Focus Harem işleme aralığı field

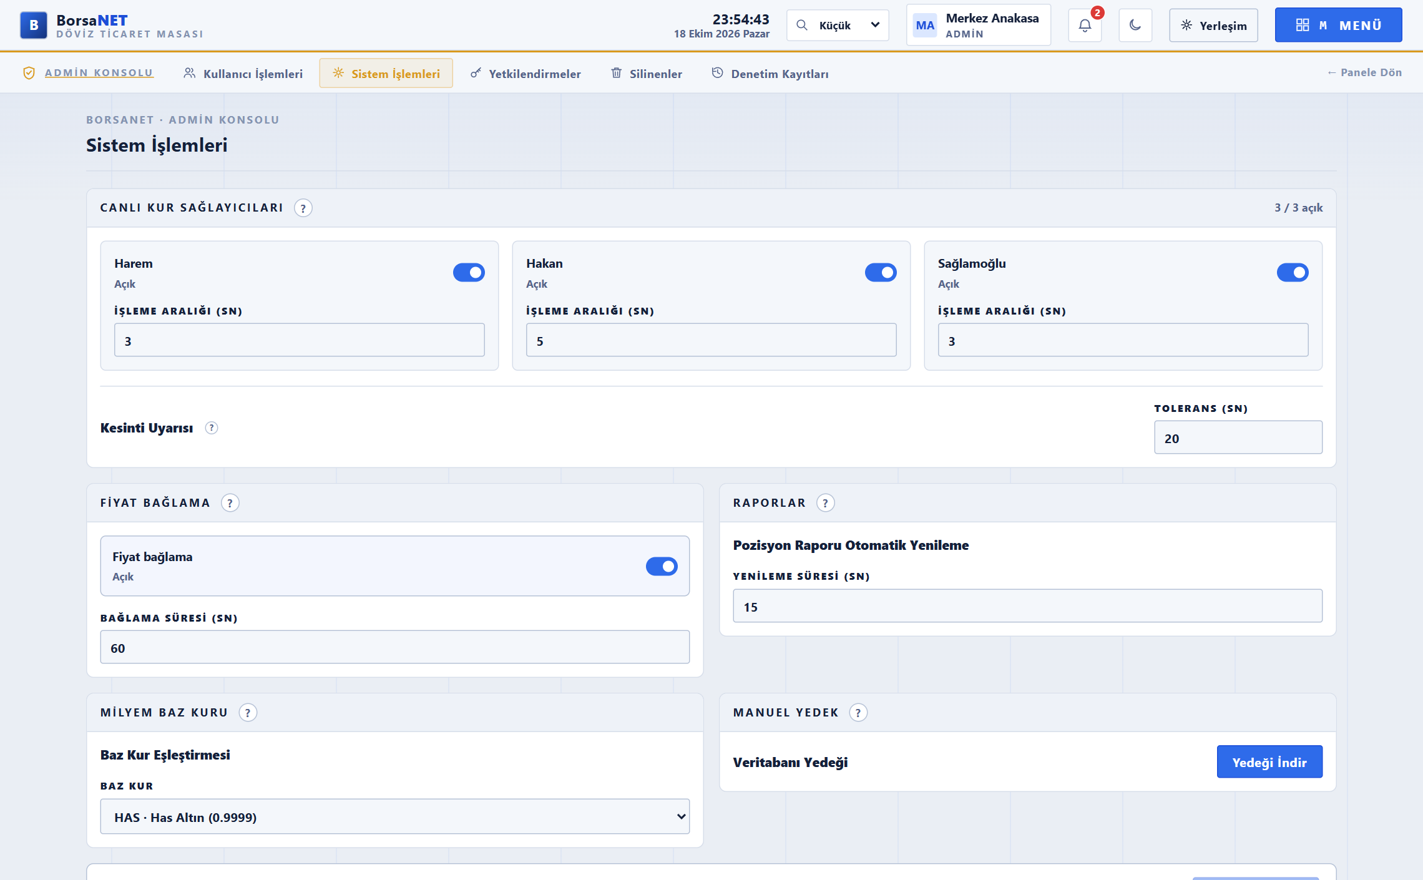300,340
